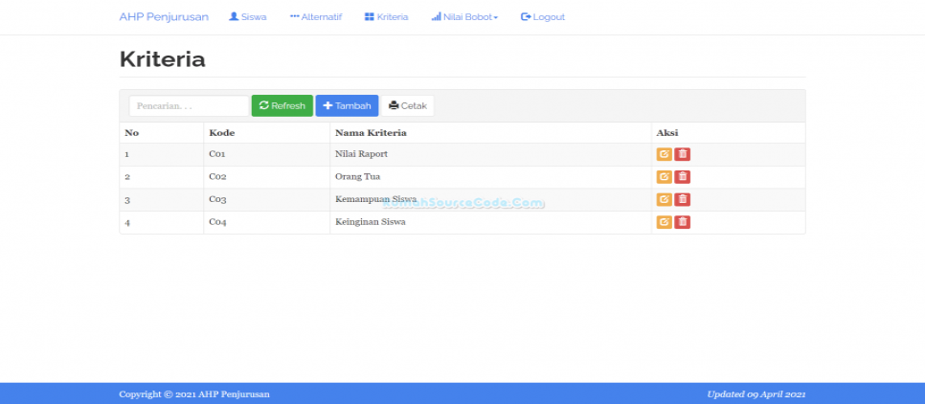Image resolution: width=925 pixels, height=404 pixels.
Task: Edit the Kemampuan Siswa row
Action: tap(664, 199)
